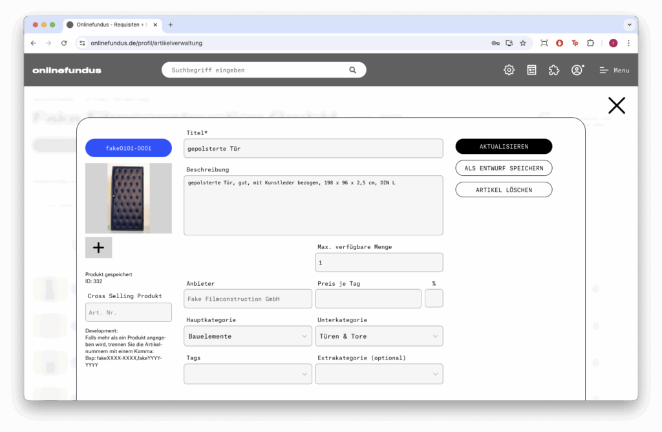Expand the Unterkategorie dropdown
This screenshot has width=662, height=432.
pos(379,336)
